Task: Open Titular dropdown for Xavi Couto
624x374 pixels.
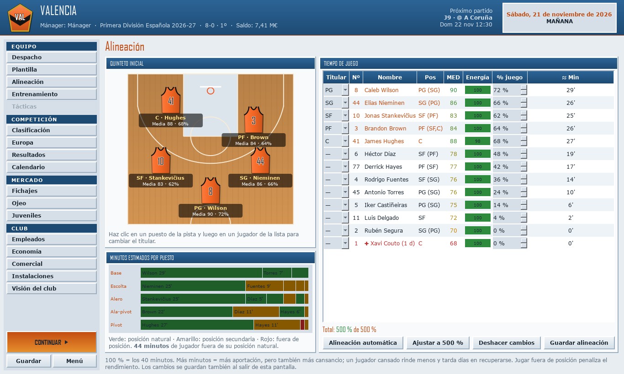Action: click(x=345, y=244)
